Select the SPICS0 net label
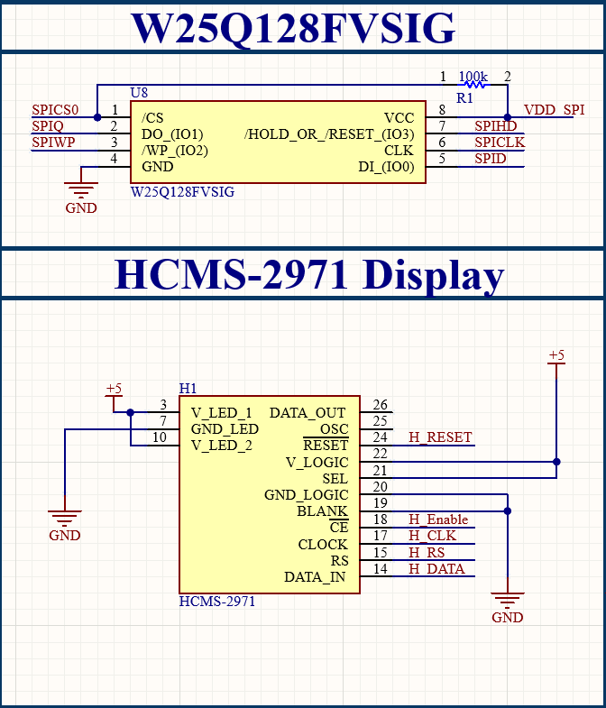 pyautogui.click(x=55, y=110)
